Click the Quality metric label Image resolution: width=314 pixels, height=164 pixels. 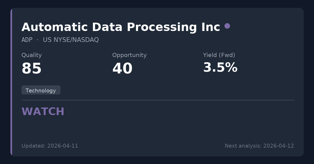(x=31, y=55)
